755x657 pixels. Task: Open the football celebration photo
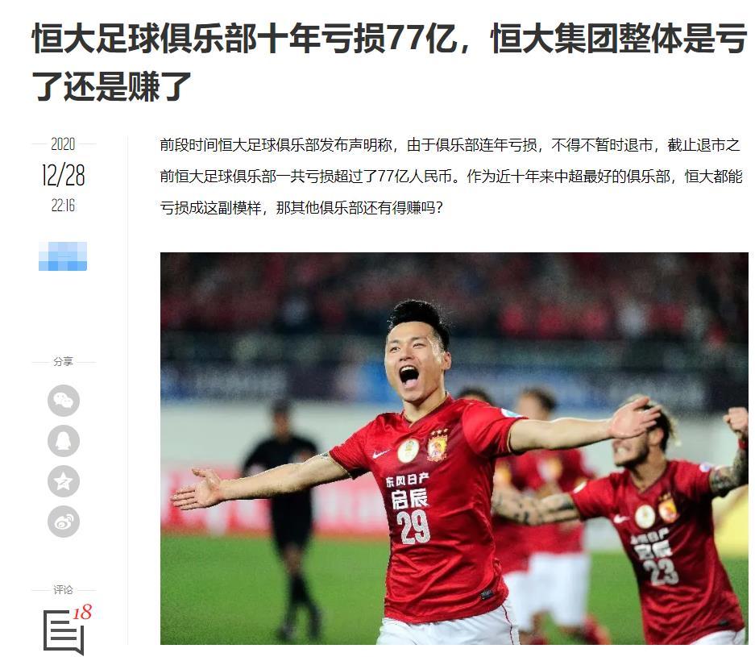[454, 448]
